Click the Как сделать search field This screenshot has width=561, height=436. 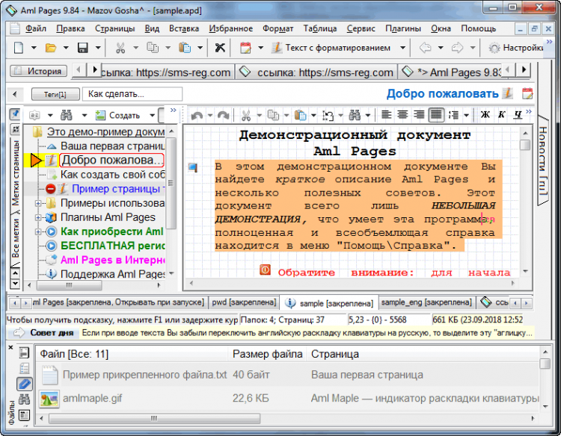point(132,95)
